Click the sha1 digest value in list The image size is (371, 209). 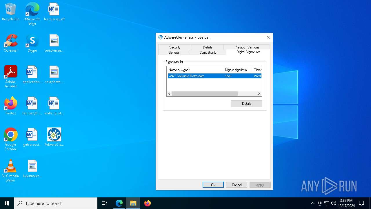pyautogui.click(x=228, y=76)
